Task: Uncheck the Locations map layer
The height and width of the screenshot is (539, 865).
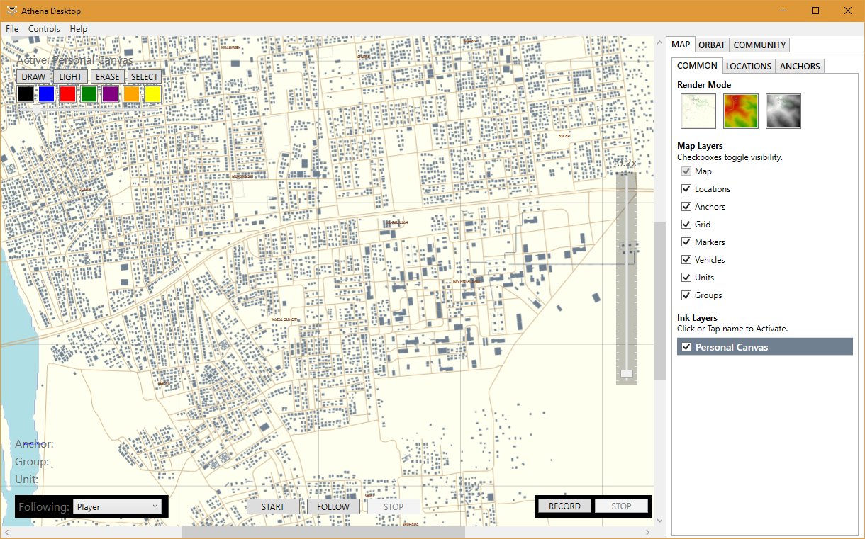Action: pos(686,189)
